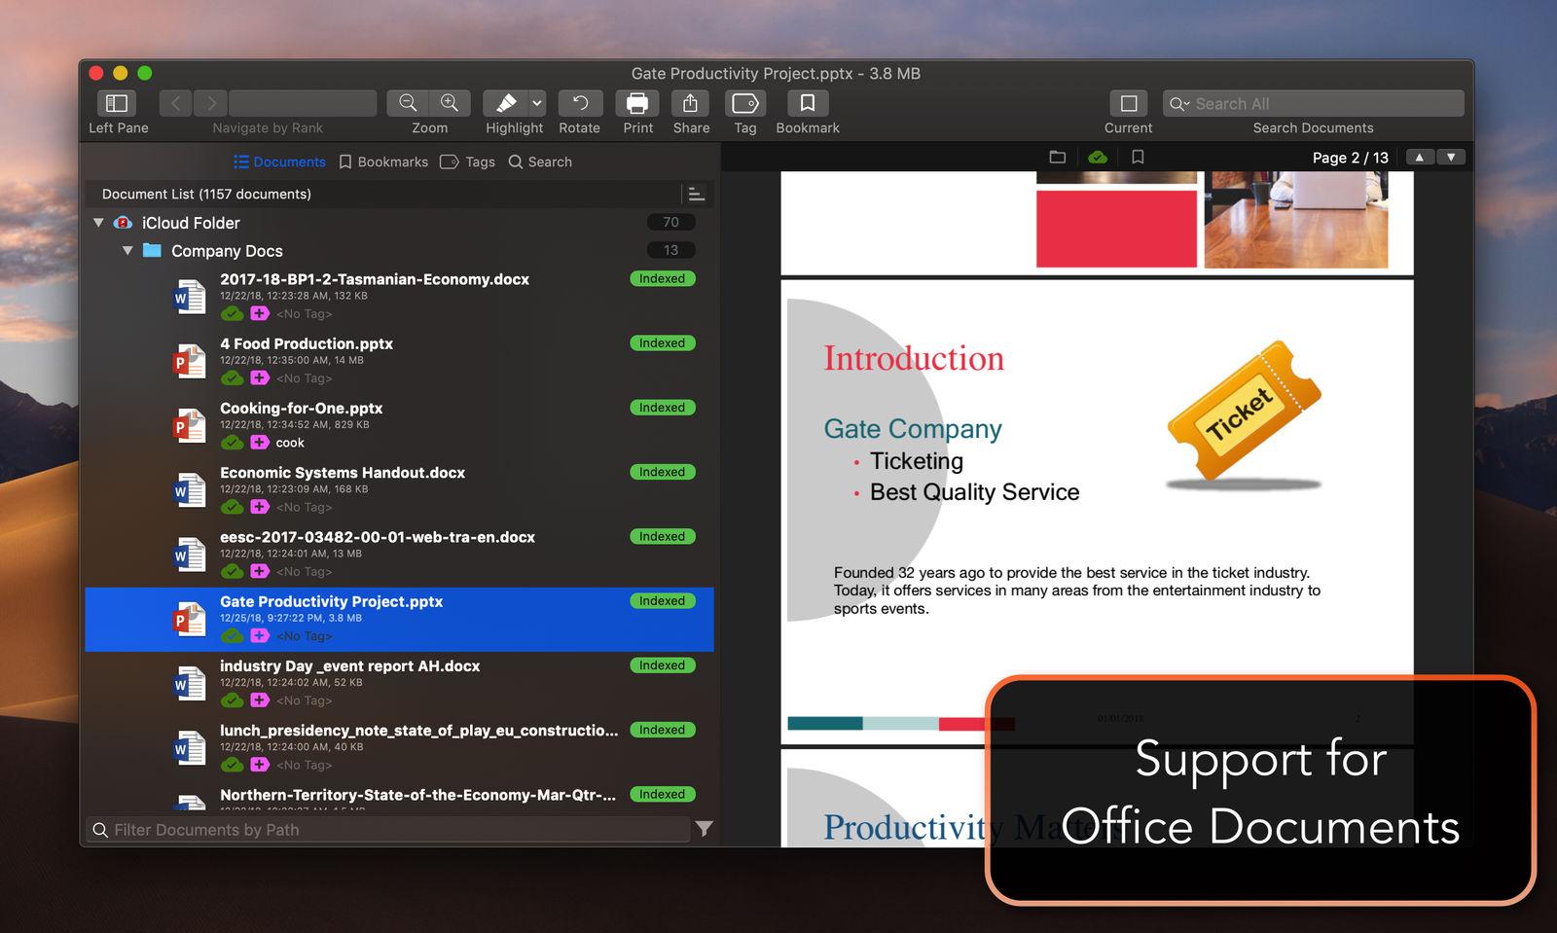Rotate the document page
Image resolution: width=1557 pixels, height=933 pixels.
coord(580,103)
